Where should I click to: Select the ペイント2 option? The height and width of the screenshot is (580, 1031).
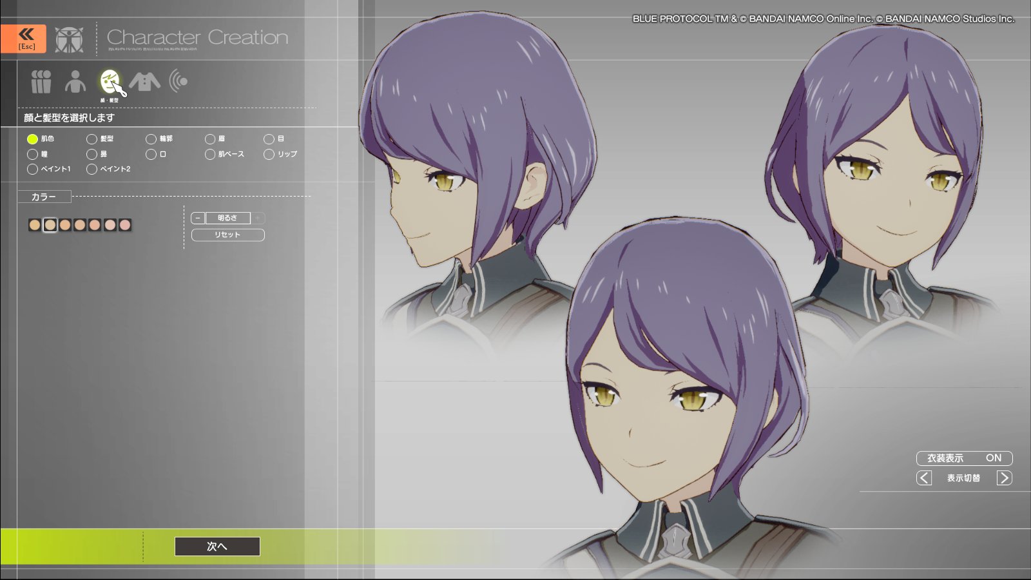point(108,169)
